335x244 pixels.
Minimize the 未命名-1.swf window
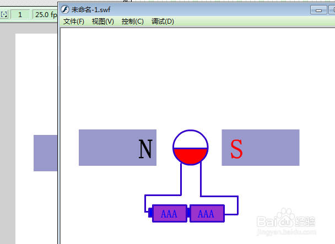pos(318,10)
